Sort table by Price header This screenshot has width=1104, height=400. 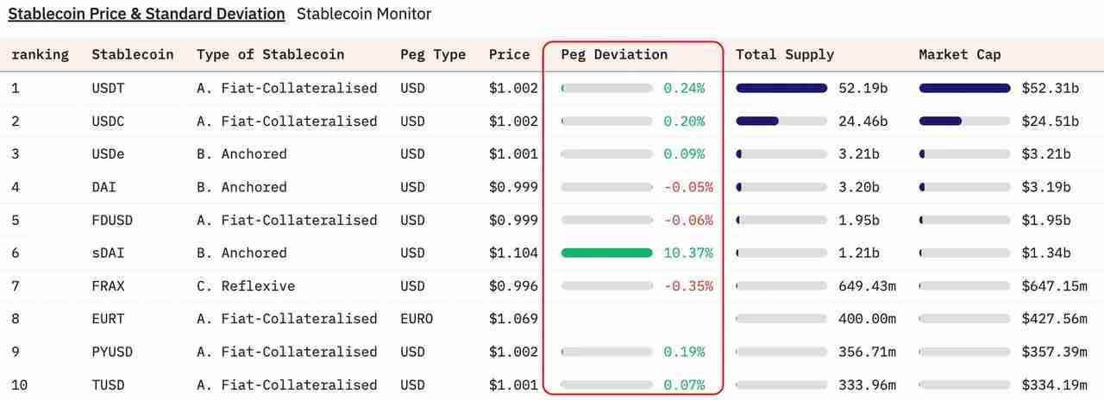point(509,54)
